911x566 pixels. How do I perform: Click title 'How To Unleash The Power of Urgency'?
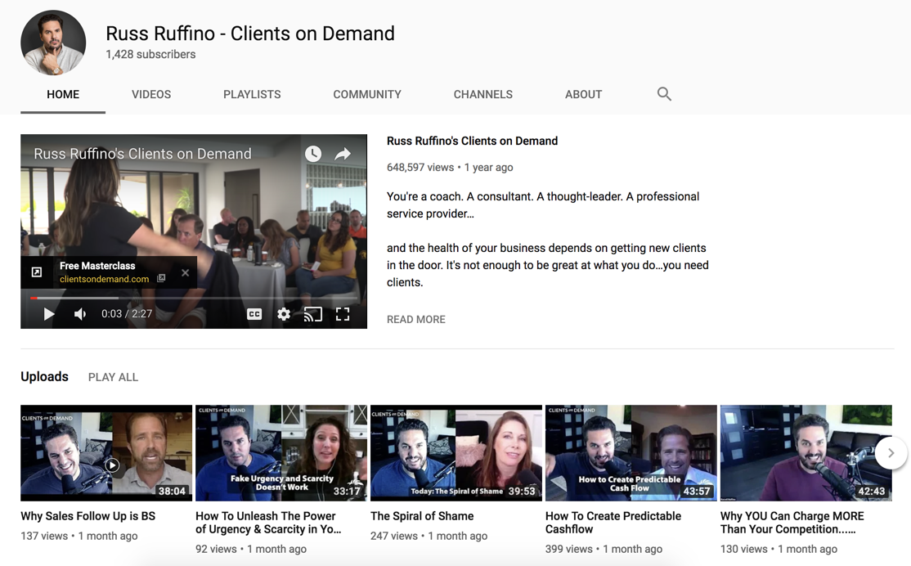point(268,523)
